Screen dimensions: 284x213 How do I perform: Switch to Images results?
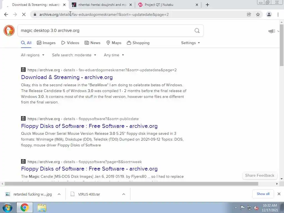pyautogui.click(x=46, y=43)
